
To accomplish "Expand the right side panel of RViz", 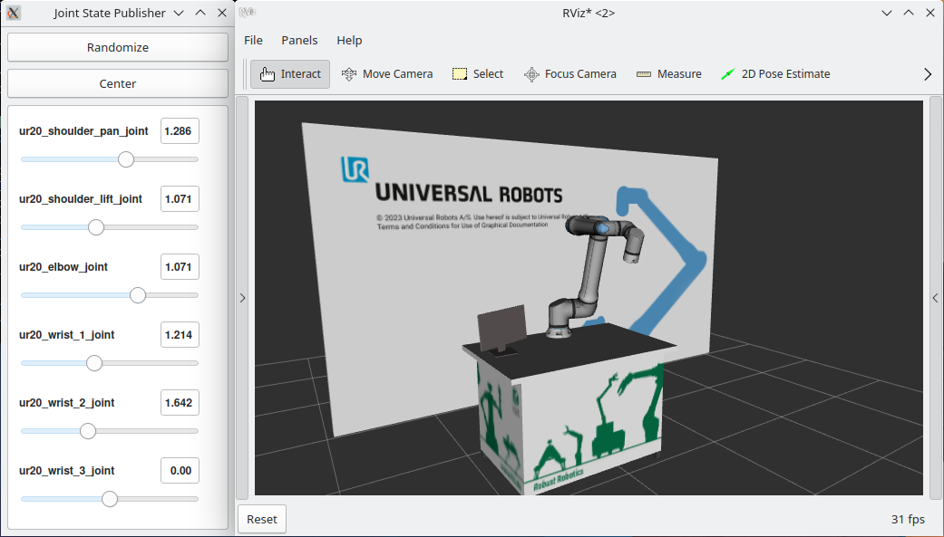I will [x=936, y=298].
